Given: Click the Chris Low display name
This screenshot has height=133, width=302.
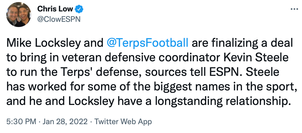Looking at the screenshot, I should point(55,9).
